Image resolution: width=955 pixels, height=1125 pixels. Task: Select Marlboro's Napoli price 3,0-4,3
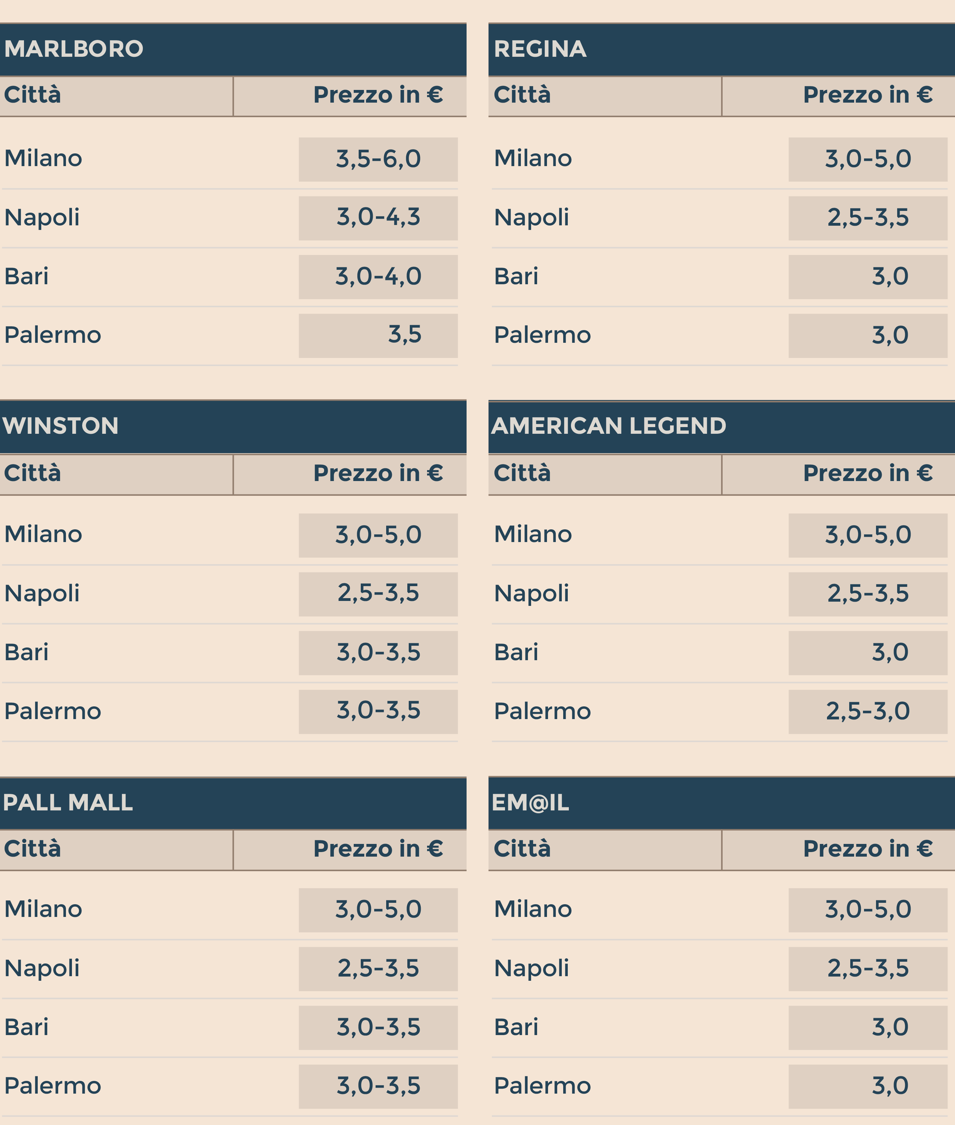pyautogui.click(x=378, y=218)
